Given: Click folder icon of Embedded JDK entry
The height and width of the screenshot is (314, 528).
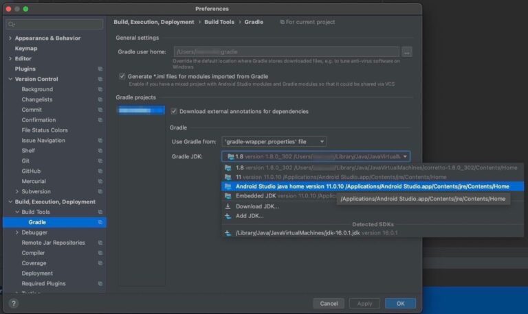Looking at the screenshot, I should [x=228, y=196].
